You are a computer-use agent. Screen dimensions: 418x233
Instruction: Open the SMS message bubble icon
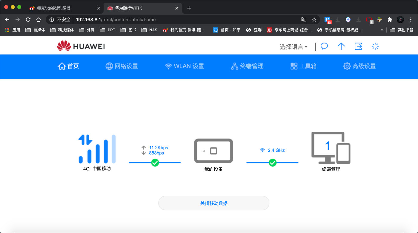324,46
